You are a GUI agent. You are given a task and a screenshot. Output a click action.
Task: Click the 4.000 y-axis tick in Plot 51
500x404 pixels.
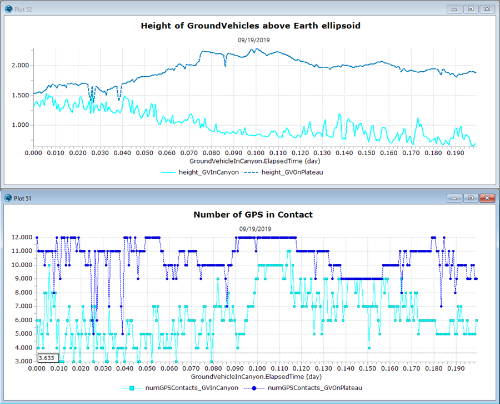tap(23, 348)
